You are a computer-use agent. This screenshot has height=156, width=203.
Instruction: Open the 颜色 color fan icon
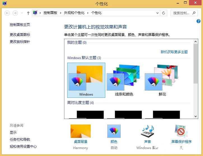pos(114,131)
